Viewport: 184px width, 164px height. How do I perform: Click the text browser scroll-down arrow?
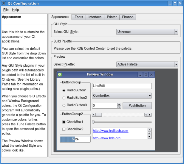tap(149, 137)
